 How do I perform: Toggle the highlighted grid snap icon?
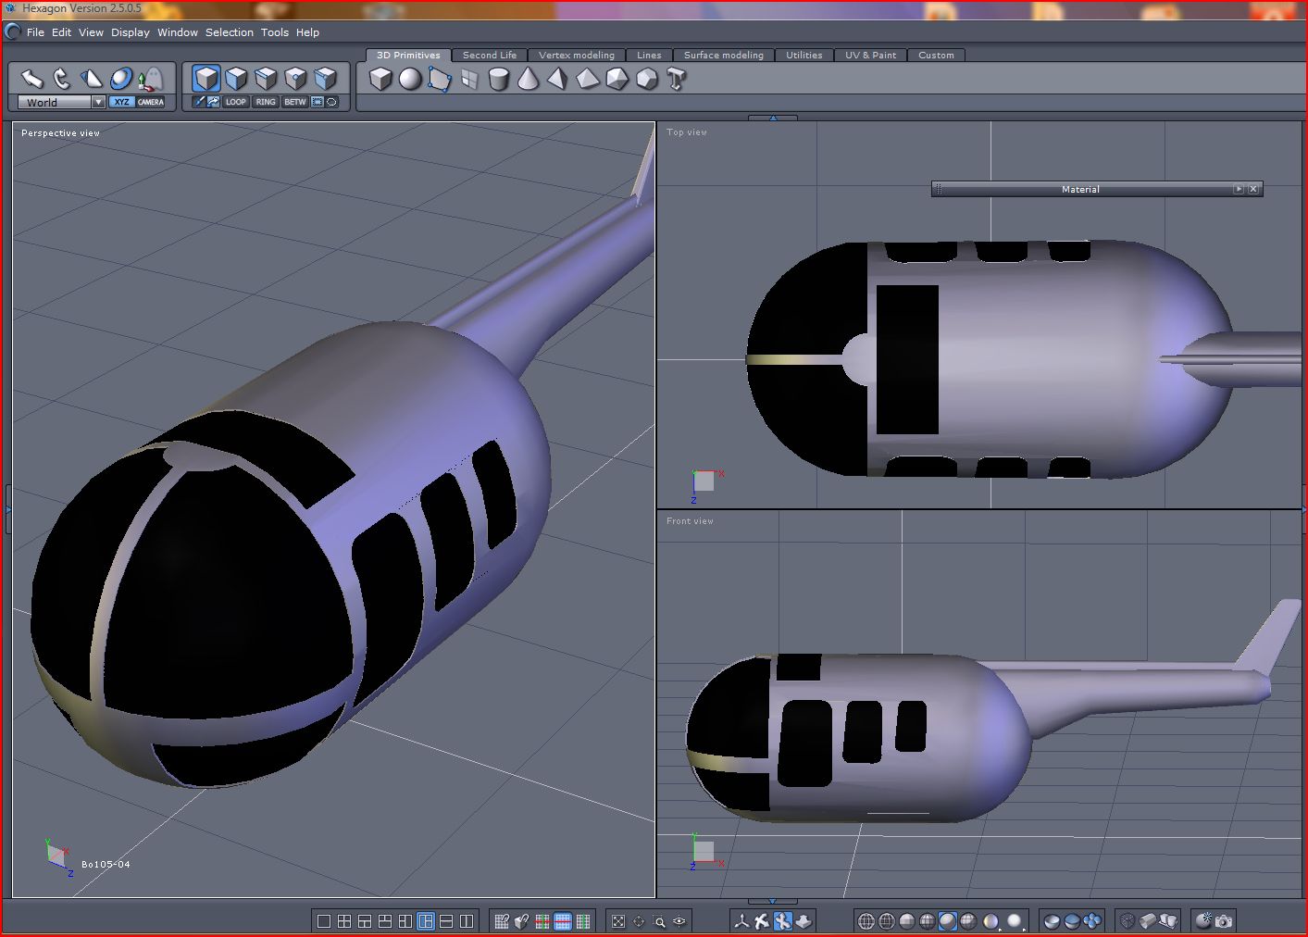tap(562, 921)
